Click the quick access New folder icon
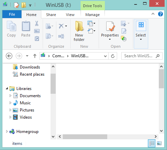Image resolution: width=167 pixels, height=150 pixels. (x=24, y=5)
